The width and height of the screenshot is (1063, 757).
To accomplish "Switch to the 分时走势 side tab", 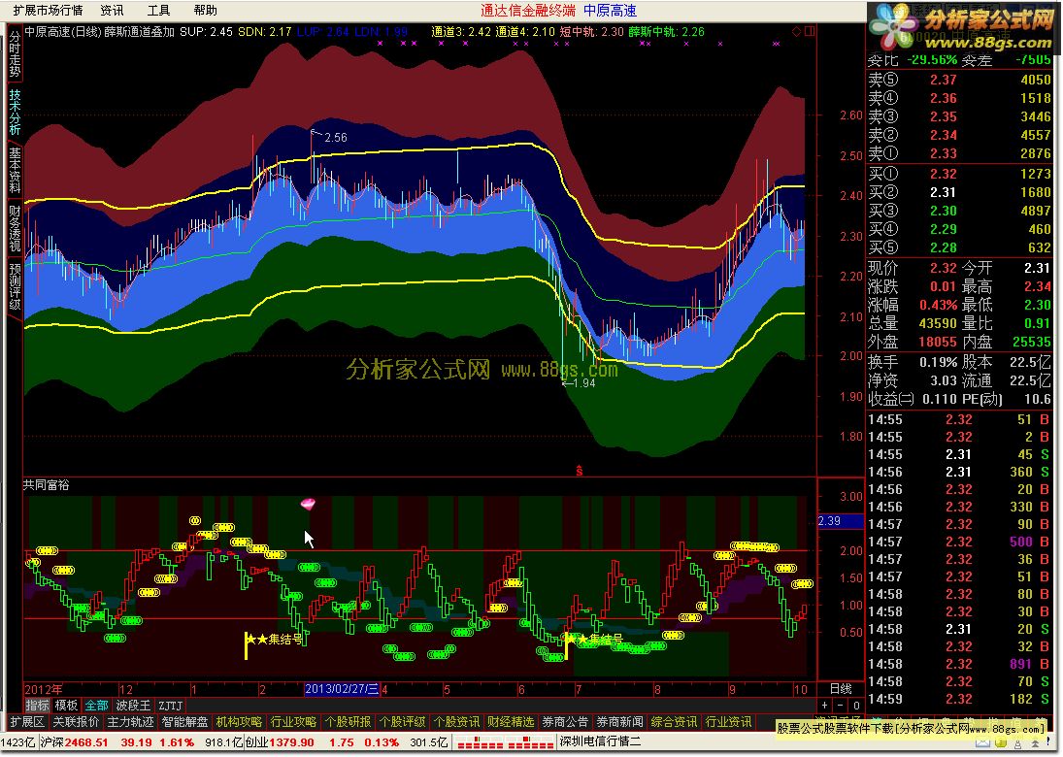I will coord(15,54).
